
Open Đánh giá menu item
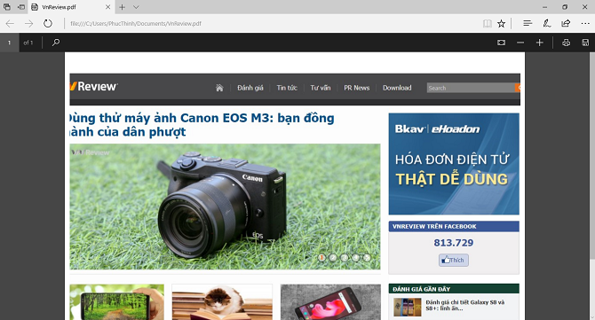pyautogui.click(x=250, y=88)
